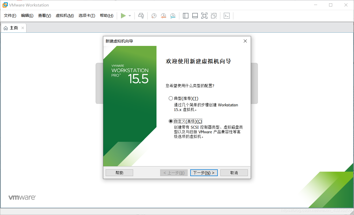Click the Take Snapshot clock icon

tap(154, 16)
